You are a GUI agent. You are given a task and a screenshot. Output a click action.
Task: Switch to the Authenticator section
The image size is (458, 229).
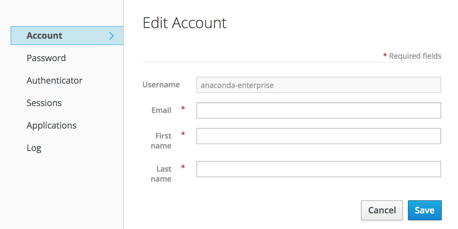pos(54,80)
